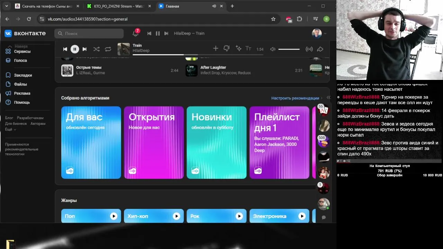This screenshot has height=249, width=443.
Task: Open the chat contact with 508 badge
Action: point(324,141)
